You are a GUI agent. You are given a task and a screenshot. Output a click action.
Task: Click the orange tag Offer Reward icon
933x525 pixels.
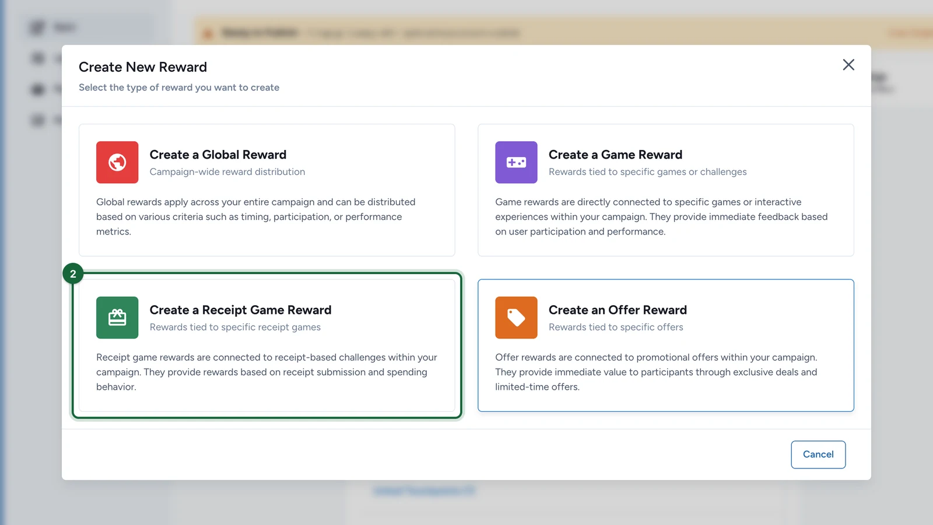pos(516,317)
